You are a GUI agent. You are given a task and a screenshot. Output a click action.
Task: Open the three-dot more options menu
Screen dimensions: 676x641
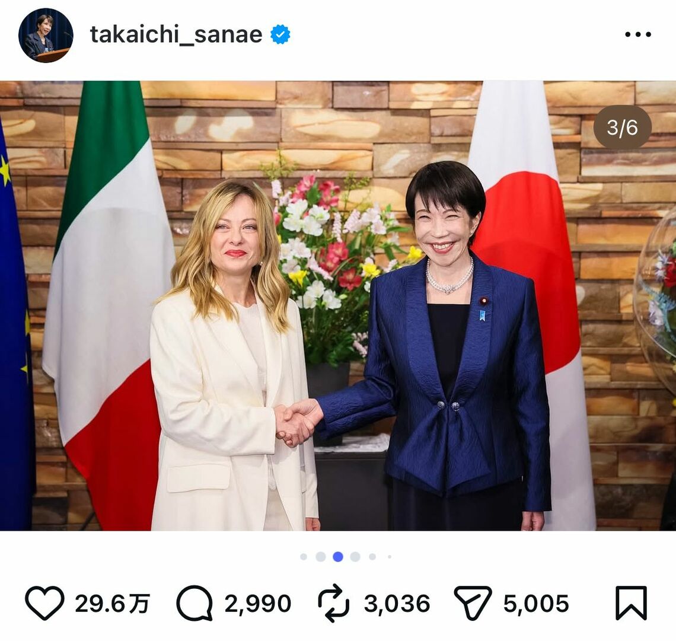coord(638,34)
